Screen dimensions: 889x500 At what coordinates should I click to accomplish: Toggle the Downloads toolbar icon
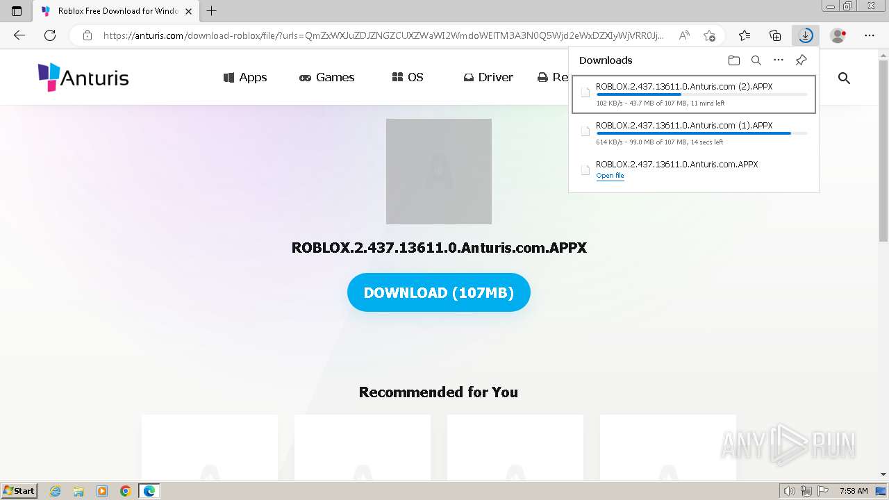(x=806, y=35)
